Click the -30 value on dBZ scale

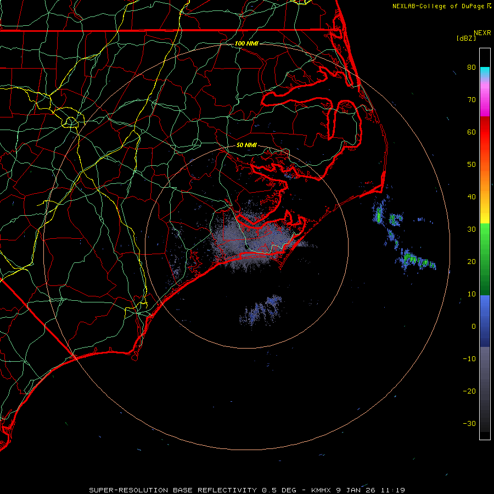click(x=469, y=423)
